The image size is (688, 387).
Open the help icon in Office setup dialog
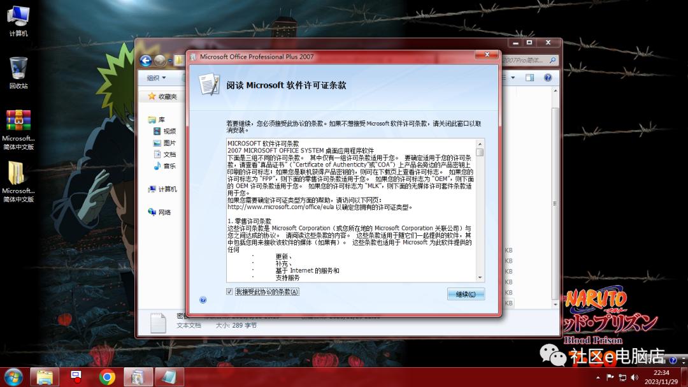[x=203, y=300]
